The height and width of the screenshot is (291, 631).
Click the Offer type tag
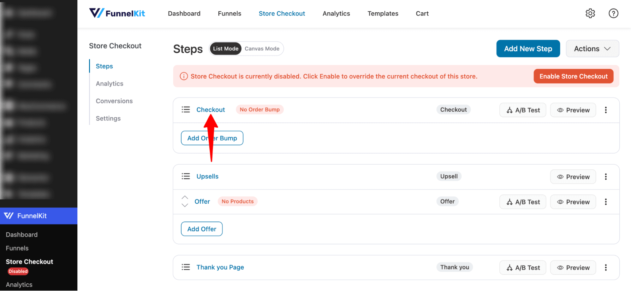(x=447, y=201)
